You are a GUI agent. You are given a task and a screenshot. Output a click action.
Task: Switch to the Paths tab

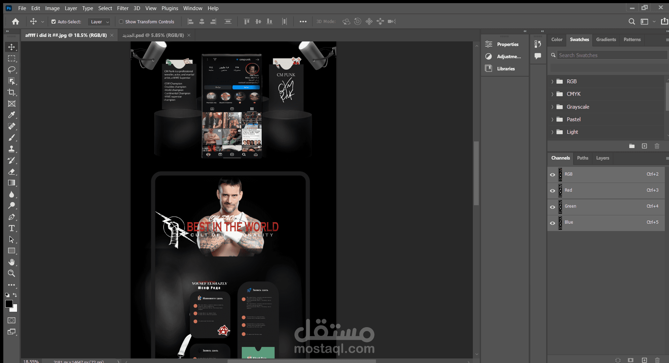coord(582,158)
